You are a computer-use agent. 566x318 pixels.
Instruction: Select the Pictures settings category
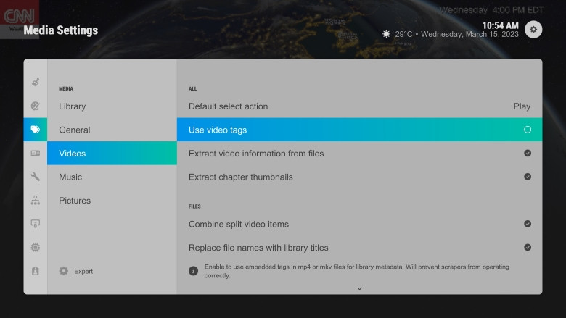click(x=75, y=201)
